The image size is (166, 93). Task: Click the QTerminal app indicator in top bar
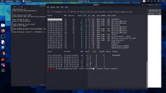(x=27, y=1)
